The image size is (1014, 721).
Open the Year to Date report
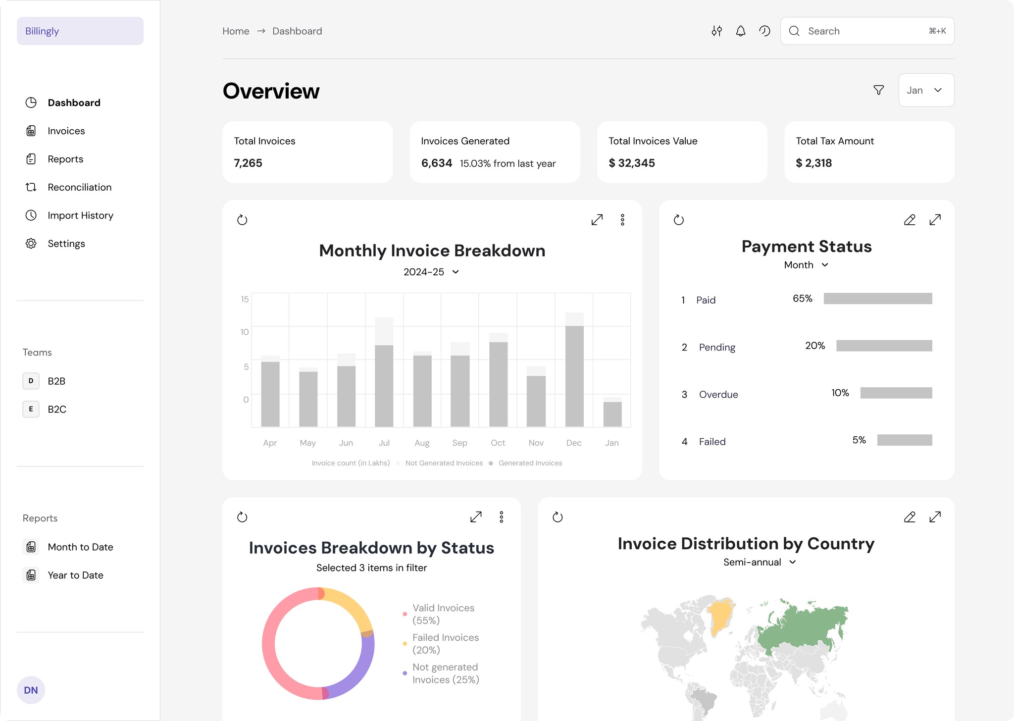[75, 575]
